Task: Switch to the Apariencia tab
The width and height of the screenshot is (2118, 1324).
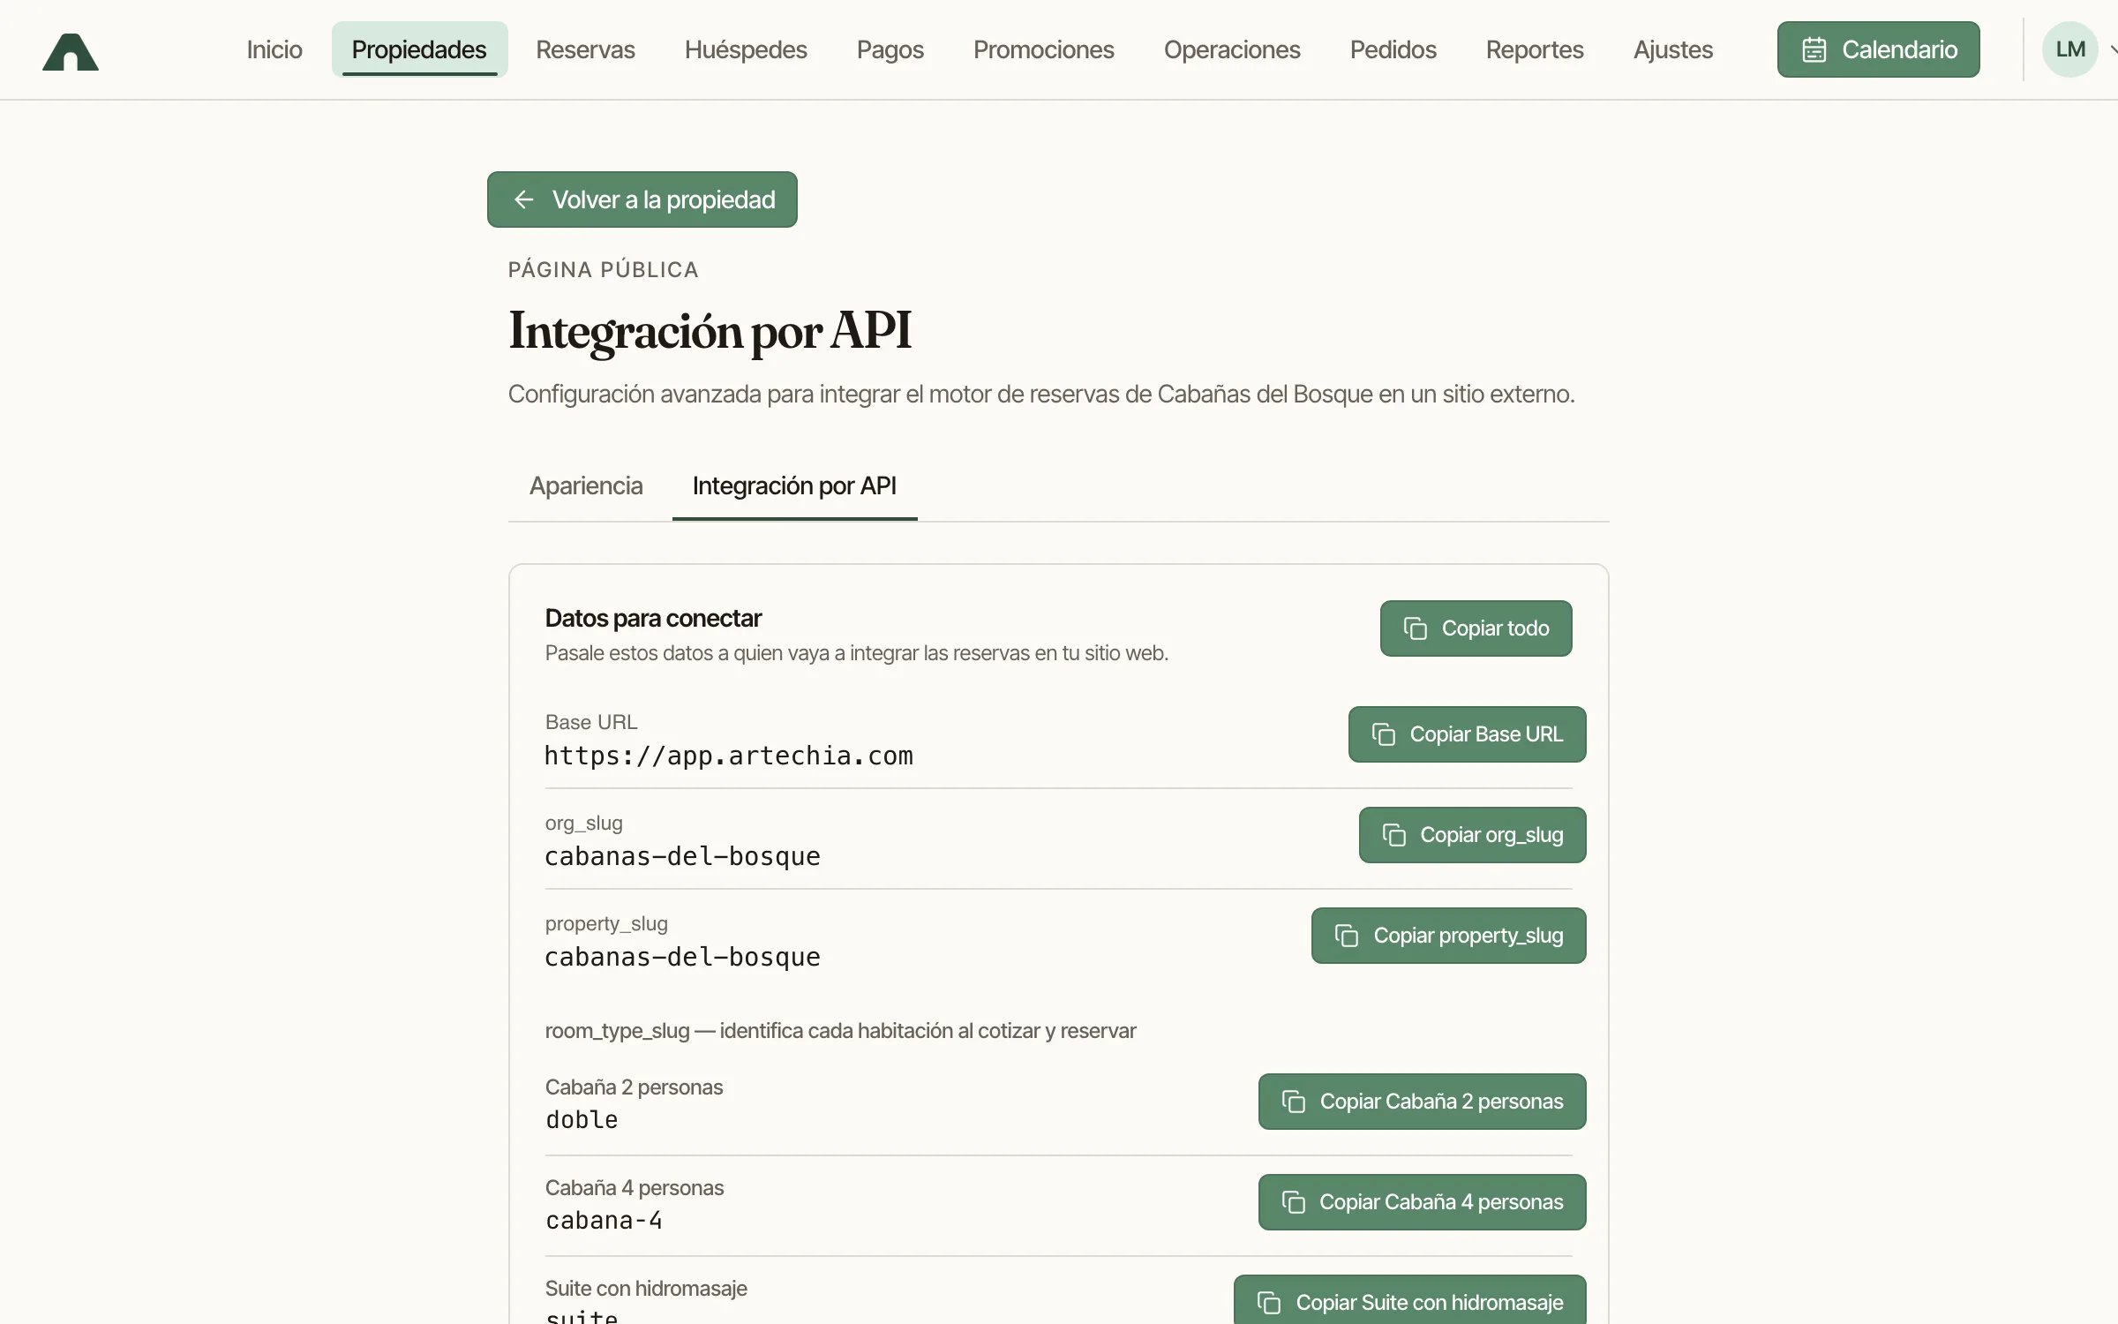Action: 586,485
